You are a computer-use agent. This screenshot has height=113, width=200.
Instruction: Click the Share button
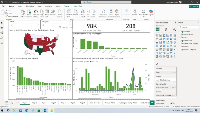pyautogui.click(x=194, y=6)
